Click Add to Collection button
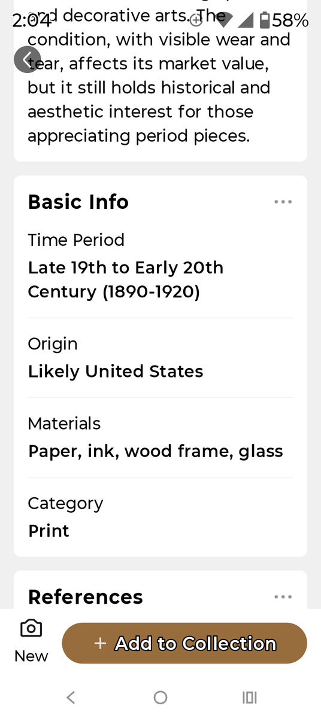 point(184,643)
